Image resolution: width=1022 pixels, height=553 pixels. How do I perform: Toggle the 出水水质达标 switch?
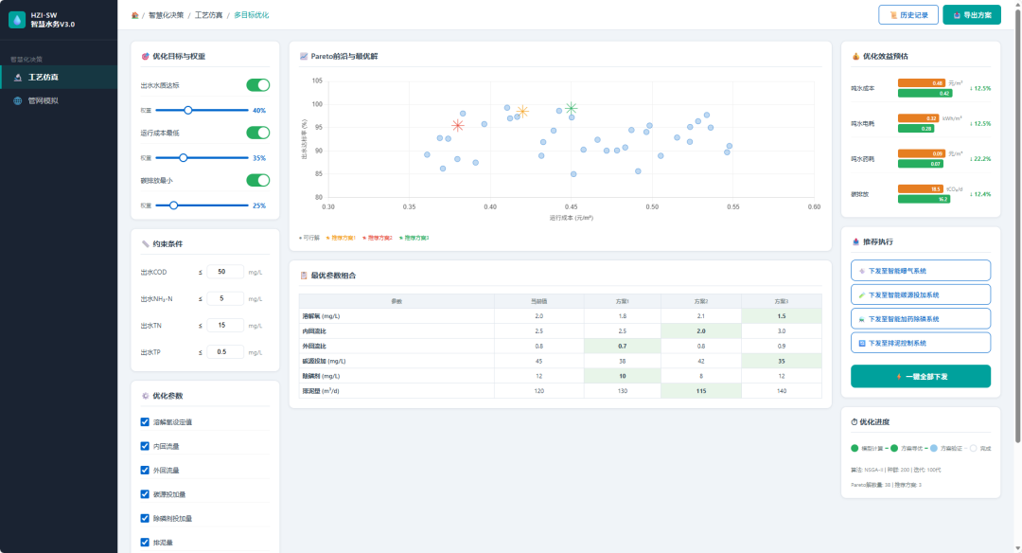click(x=258, y=85)
